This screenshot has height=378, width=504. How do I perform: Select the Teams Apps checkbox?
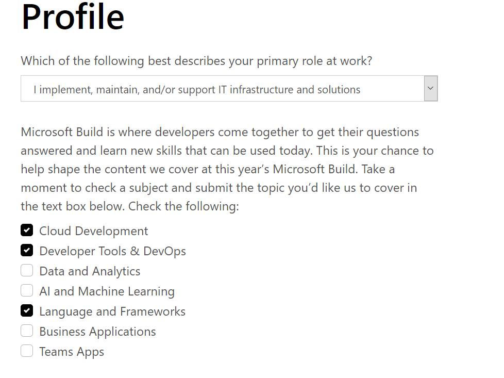27,351
